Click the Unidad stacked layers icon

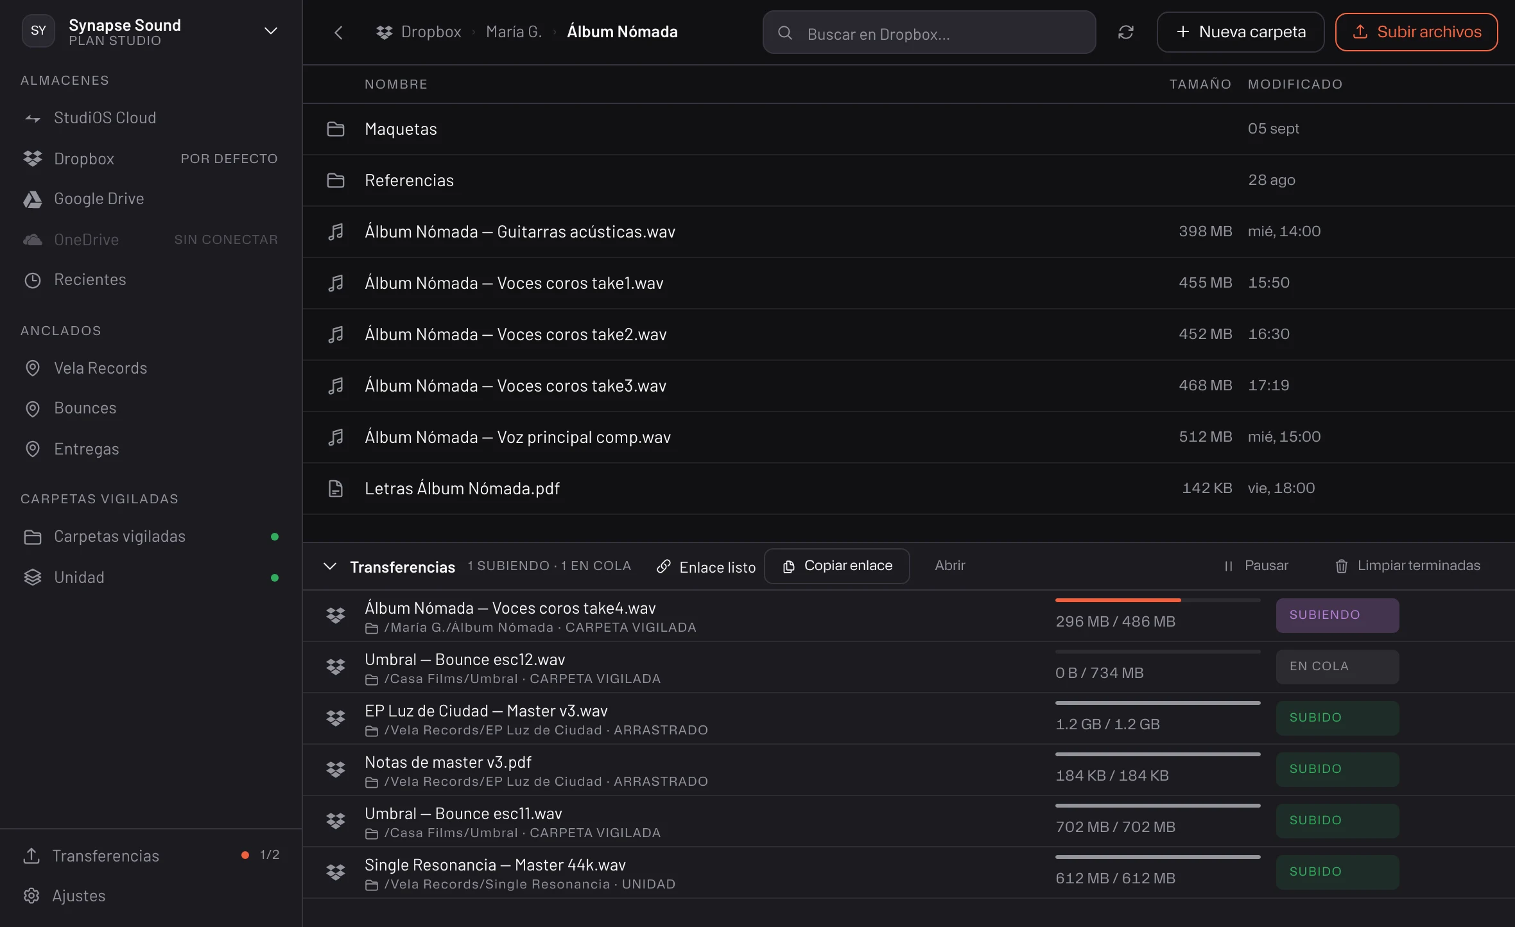[33, 577]
